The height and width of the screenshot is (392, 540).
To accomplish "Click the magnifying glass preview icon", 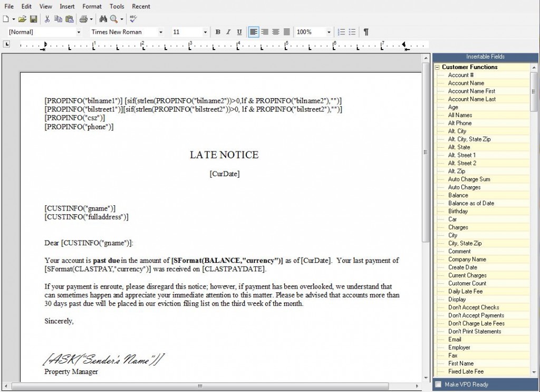I will pyautogui.click(x=114, y=20).
